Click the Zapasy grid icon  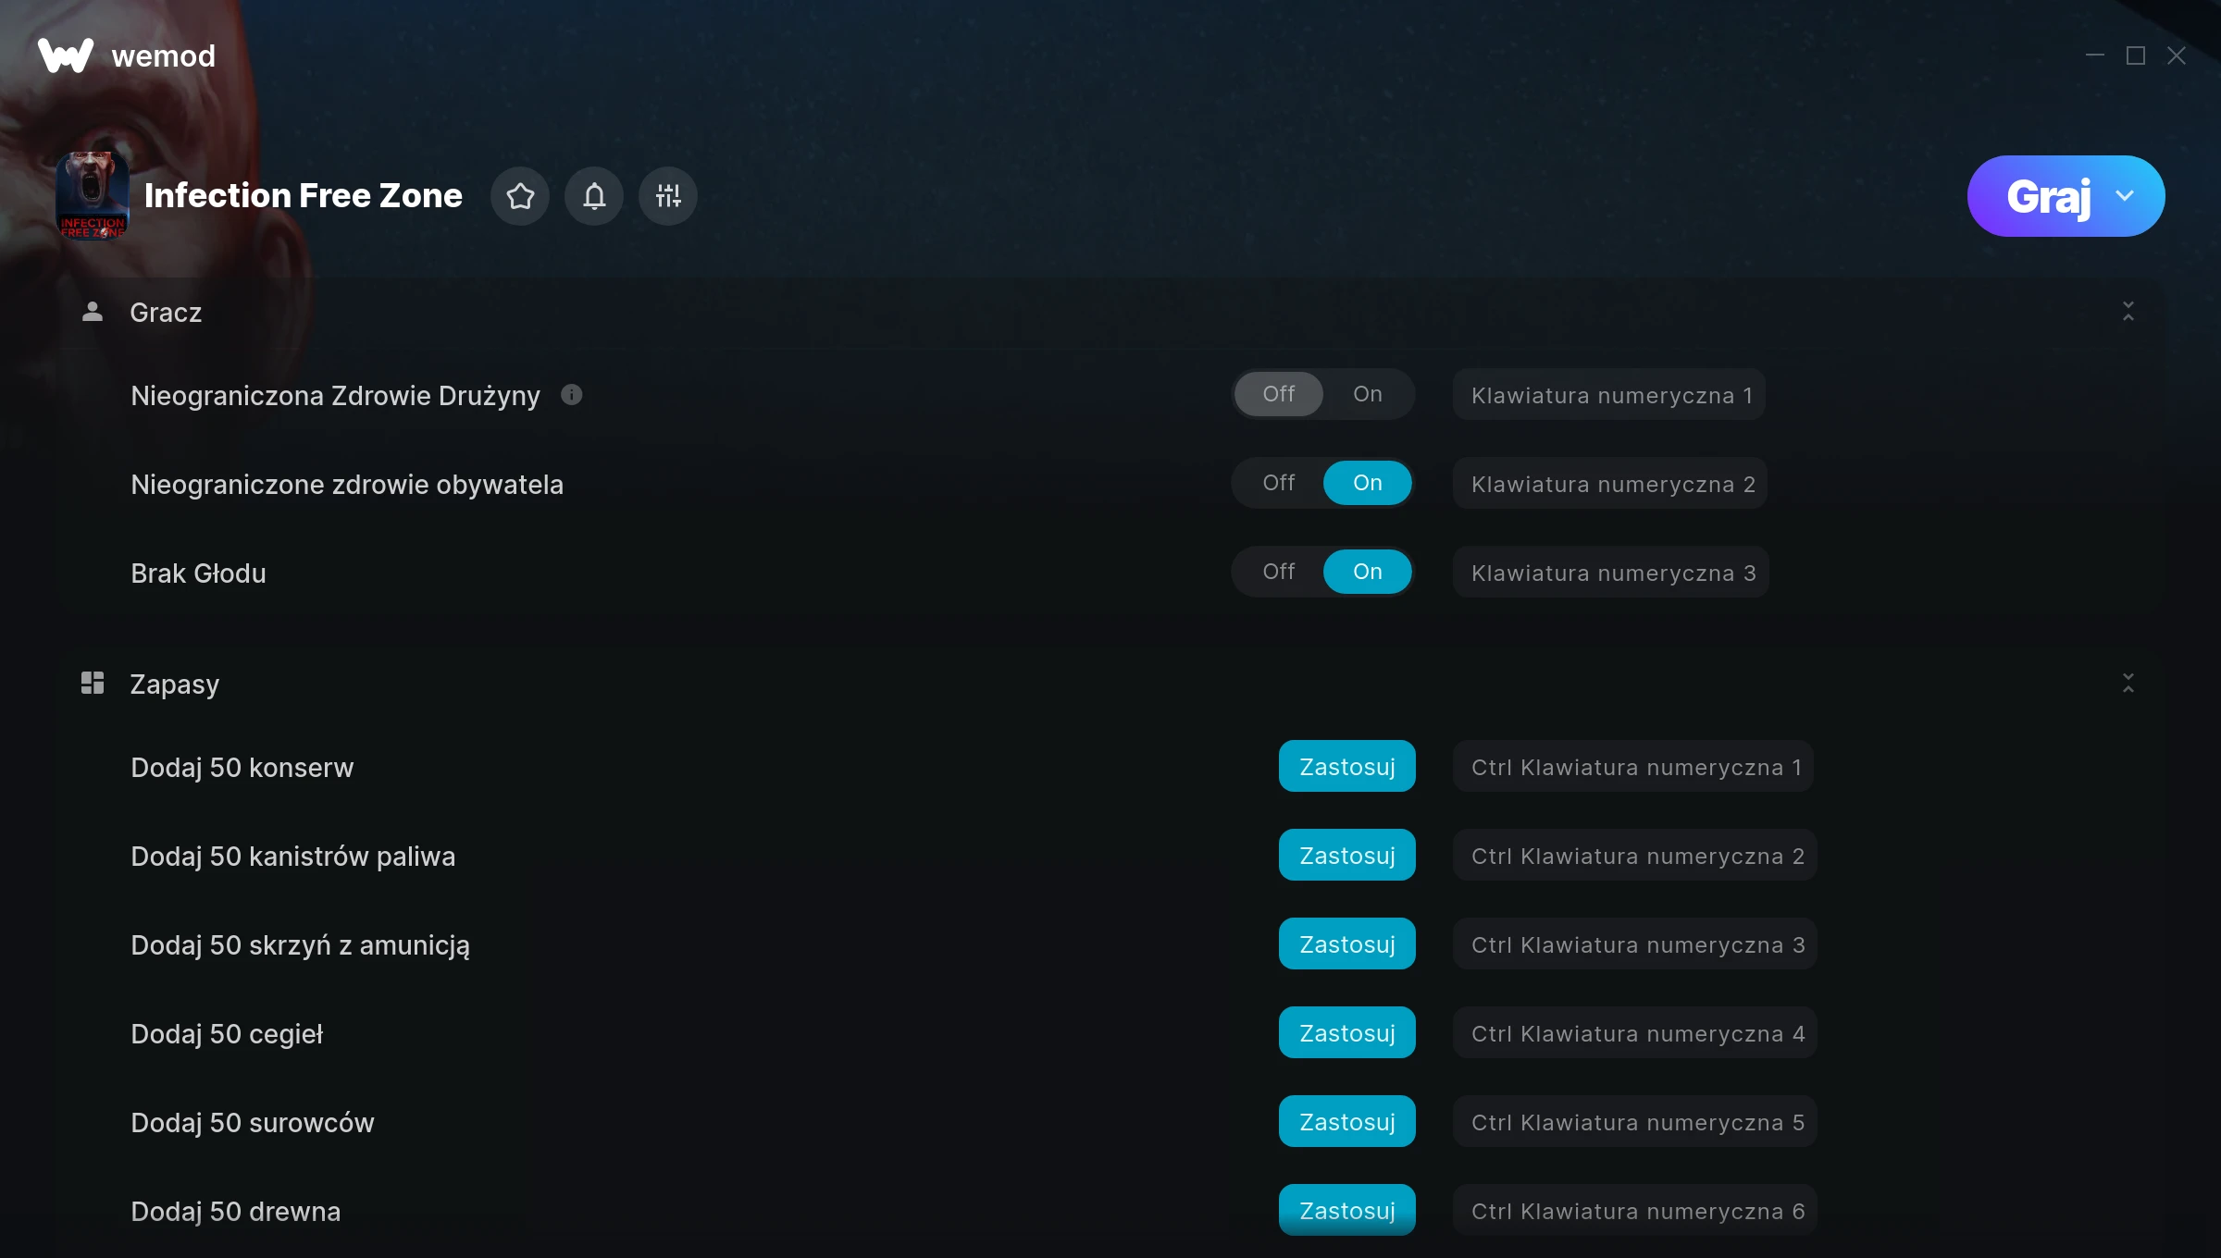pyautogui.click(x=93, y=684)
